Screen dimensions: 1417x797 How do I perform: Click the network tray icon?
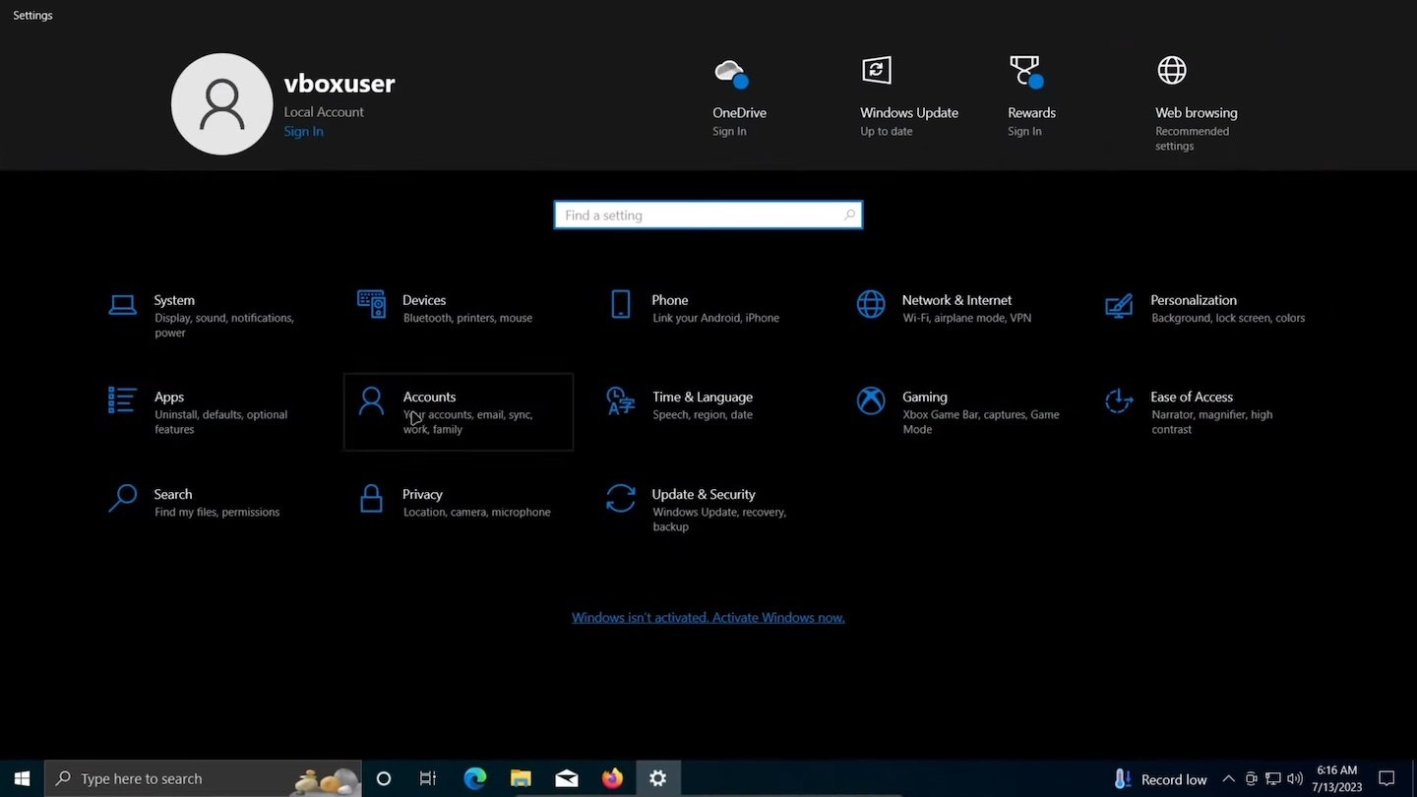pyautogui.click(x=1273, y=778)
